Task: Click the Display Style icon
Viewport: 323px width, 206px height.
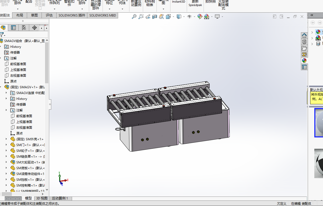Action: [x=179, y=17]
